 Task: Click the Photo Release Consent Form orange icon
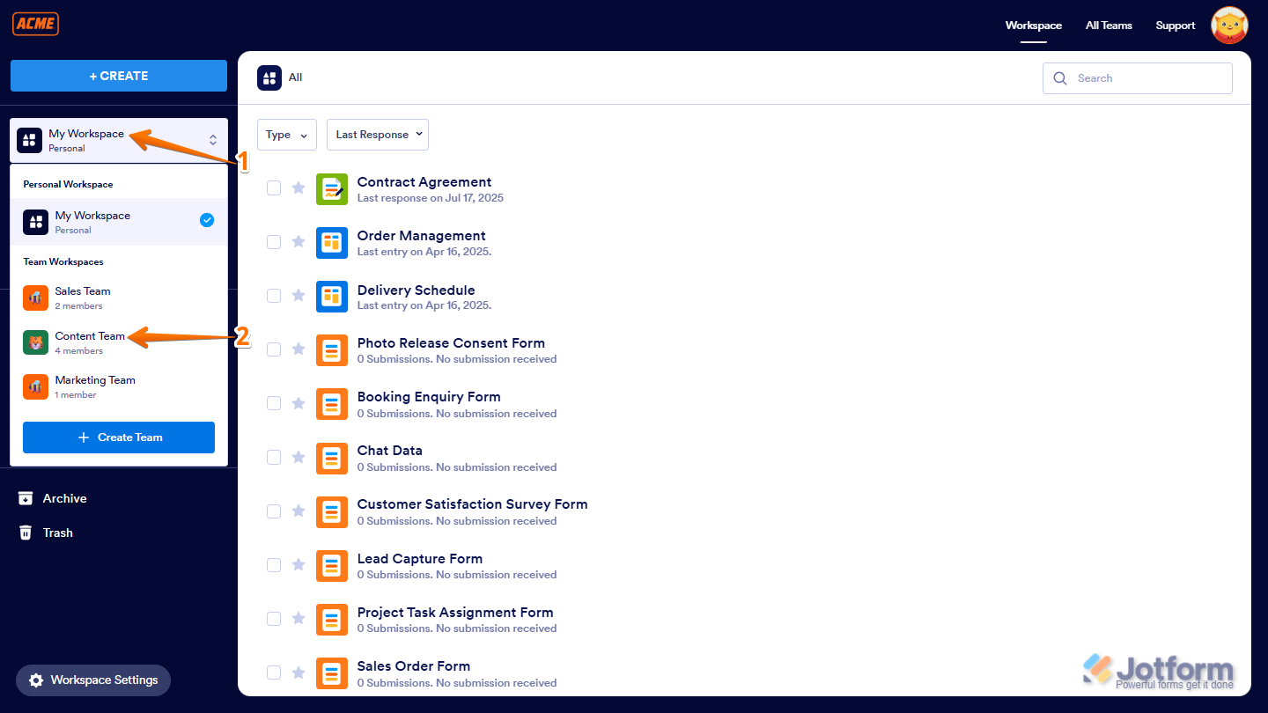click(x=332, y=349)
